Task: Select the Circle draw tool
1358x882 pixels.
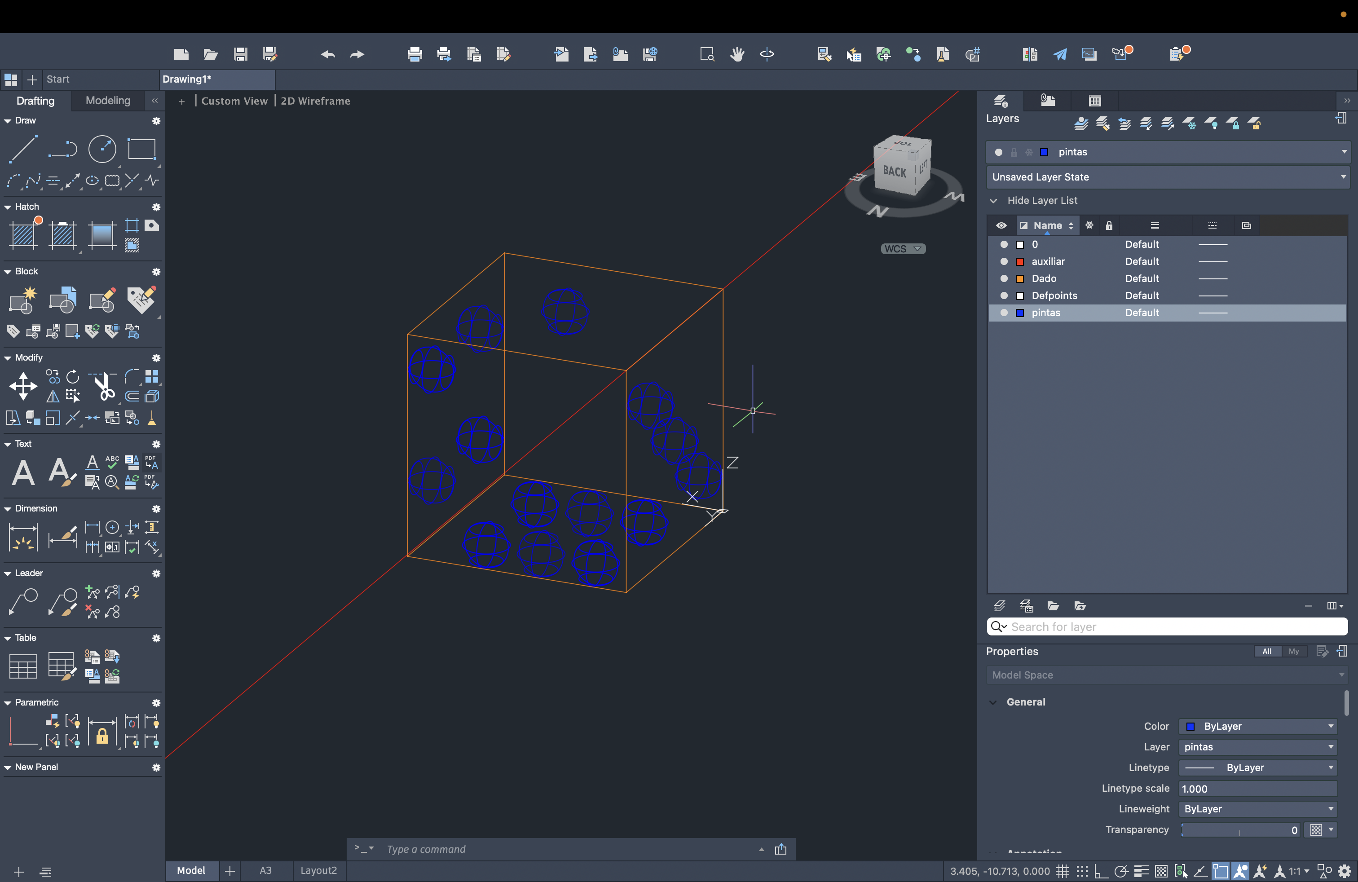Action: [x=102, y=150]
